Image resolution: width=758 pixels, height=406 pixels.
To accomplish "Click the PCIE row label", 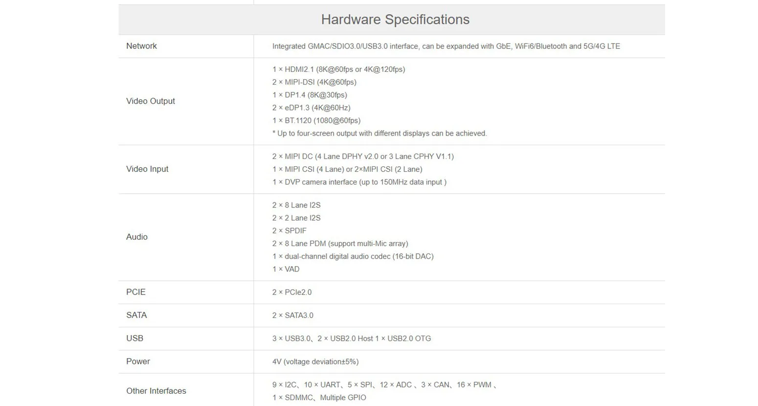I will point(135,292).
